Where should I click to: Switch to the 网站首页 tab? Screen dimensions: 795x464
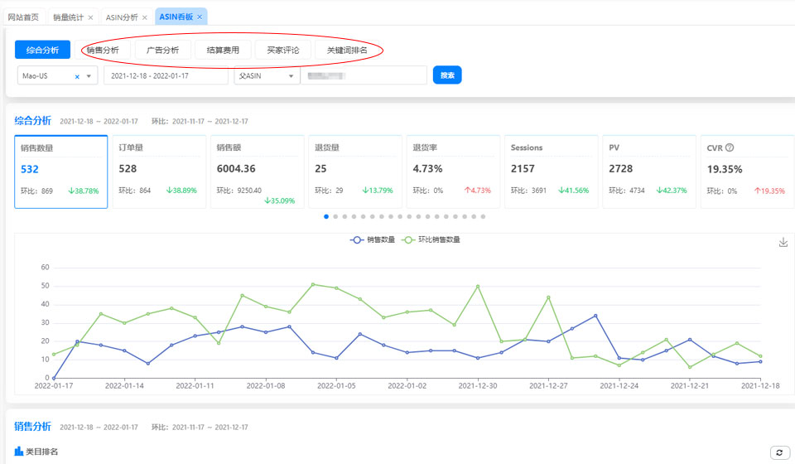click(23, 17)
